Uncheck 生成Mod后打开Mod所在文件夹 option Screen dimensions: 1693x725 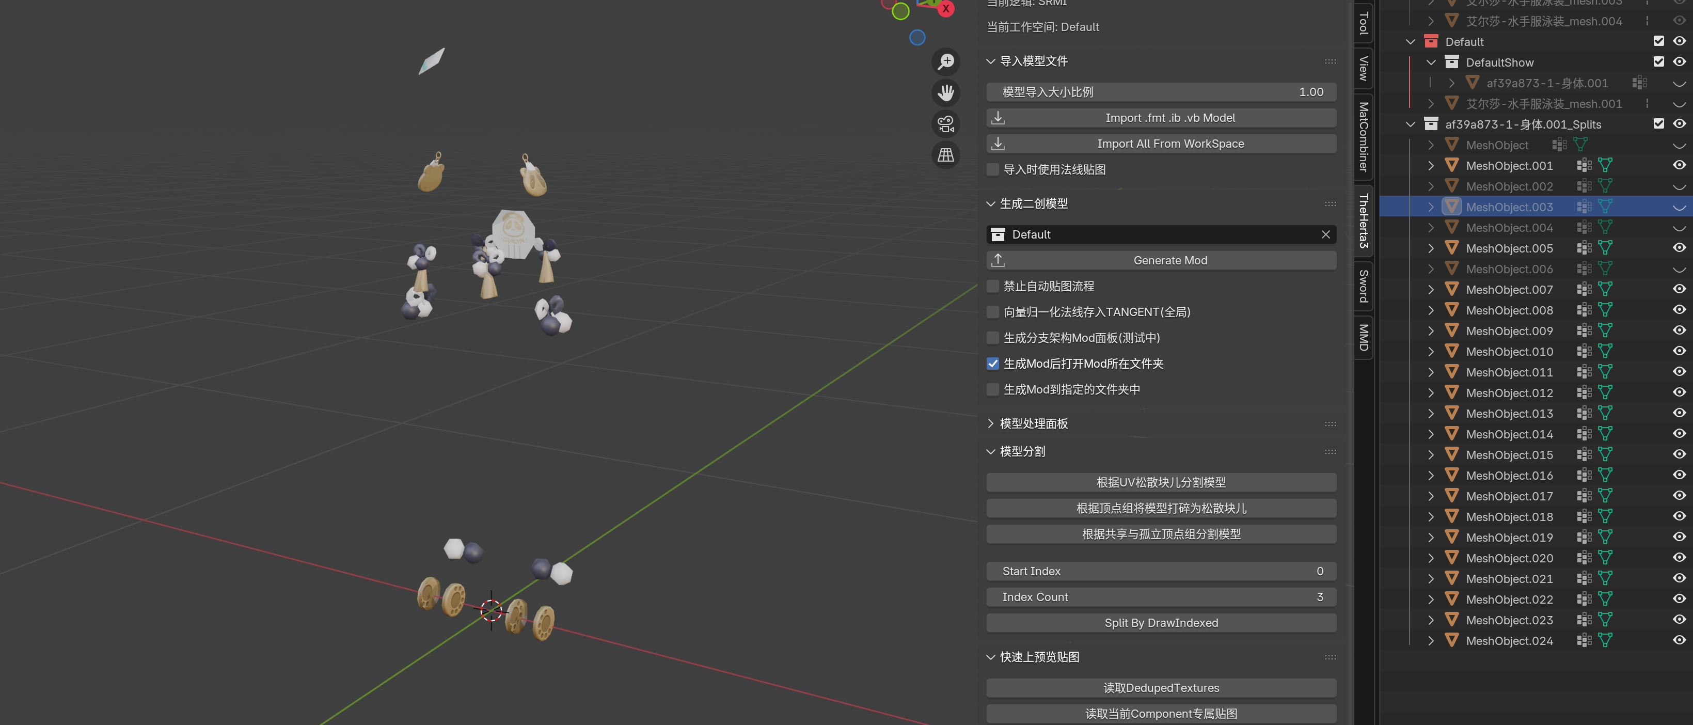coord(993,364)
